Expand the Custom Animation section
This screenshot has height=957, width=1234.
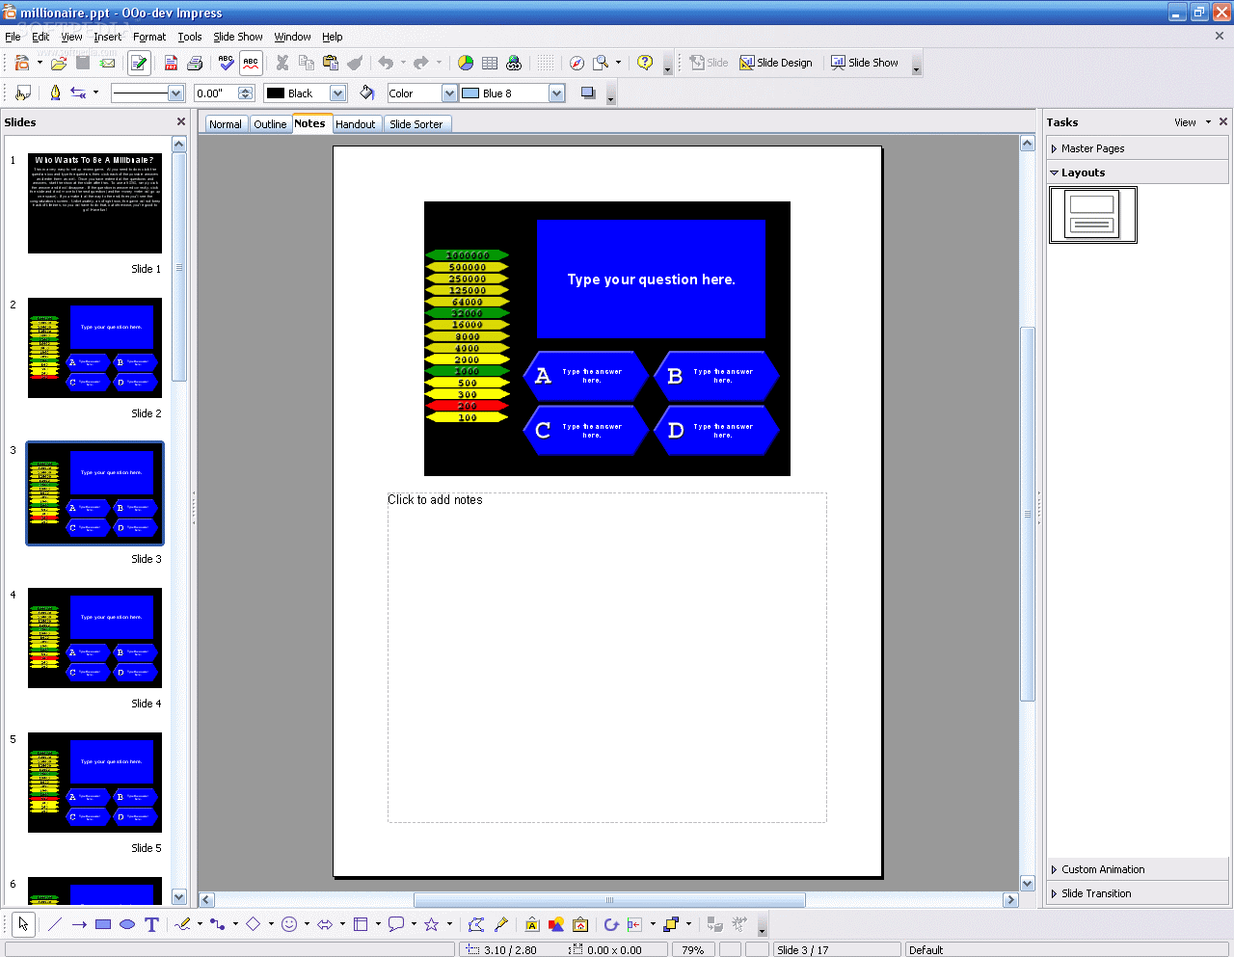[x=1138, y=869]
